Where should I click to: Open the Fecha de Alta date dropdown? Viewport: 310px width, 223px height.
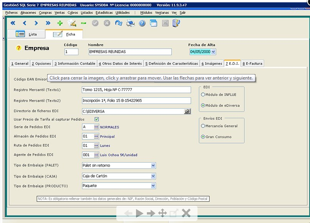point(213,52)
